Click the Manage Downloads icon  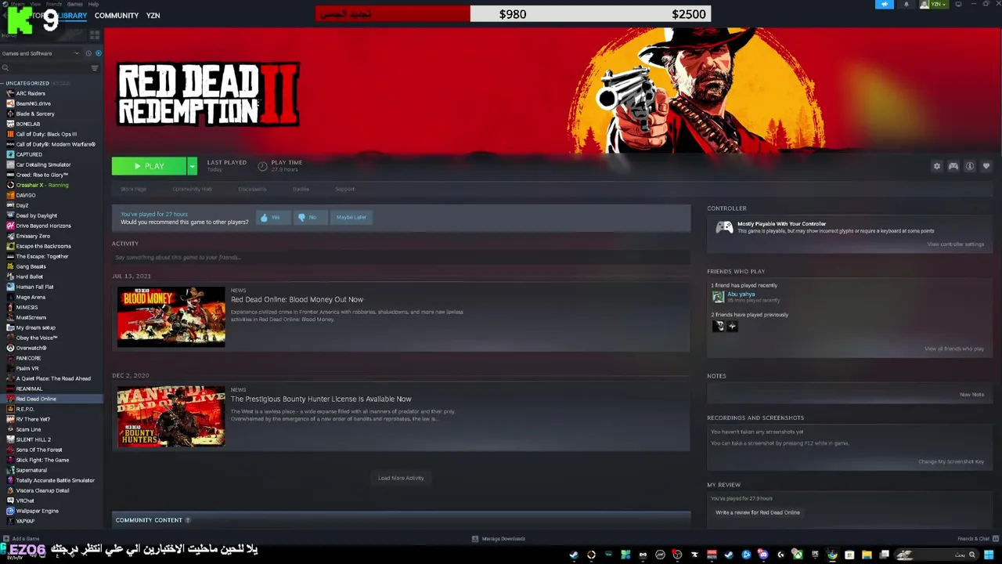[475, 539]
